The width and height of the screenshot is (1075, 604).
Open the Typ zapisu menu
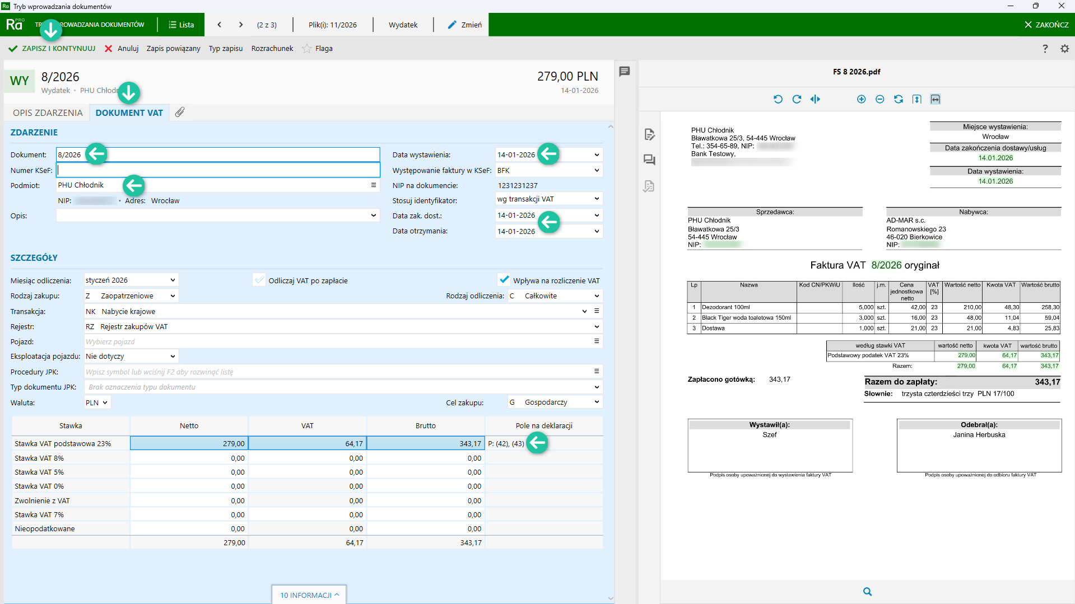tap(225, 49)
